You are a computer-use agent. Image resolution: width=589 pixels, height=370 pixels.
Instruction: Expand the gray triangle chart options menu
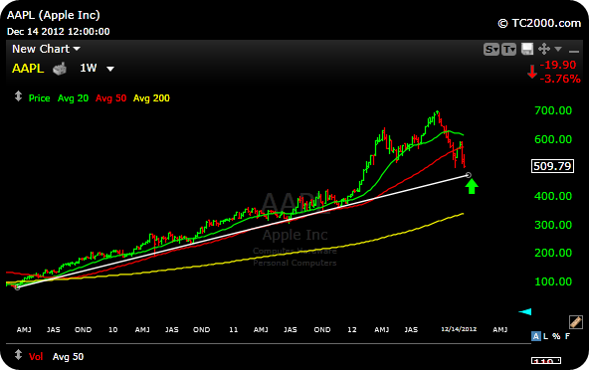(558, 49)
